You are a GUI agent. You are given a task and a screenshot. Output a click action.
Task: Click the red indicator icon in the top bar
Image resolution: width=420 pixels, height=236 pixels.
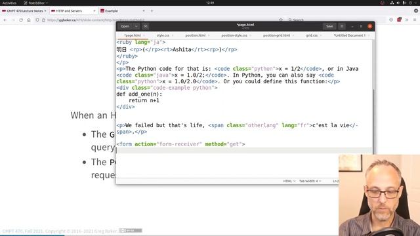pyautogui.click(x=382, y=3)
